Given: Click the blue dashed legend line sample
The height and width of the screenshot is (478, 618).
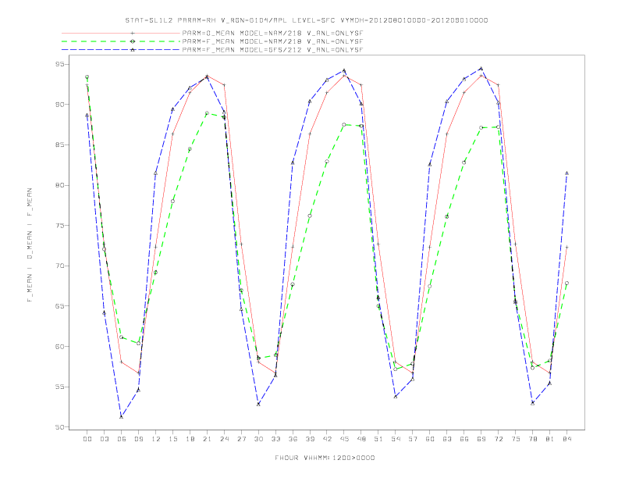Looking at the screenshot, I should click(121, 50).
